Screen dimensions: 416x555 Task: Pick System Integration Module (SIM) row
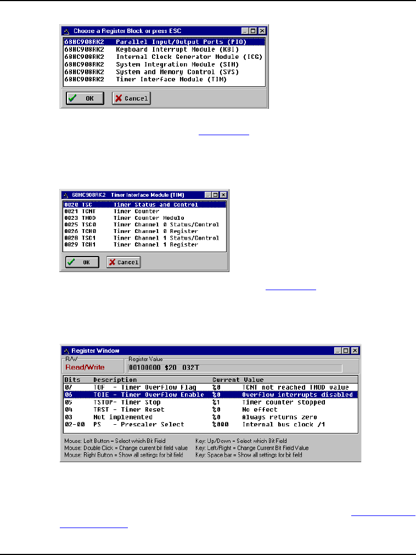click(164, 64)
